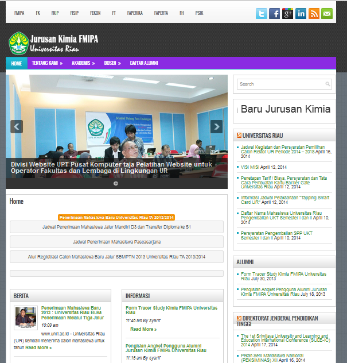
Task: Click Direktorat Jenderal Pendidikan Tinggi heading
Action: tap(277, 321)
